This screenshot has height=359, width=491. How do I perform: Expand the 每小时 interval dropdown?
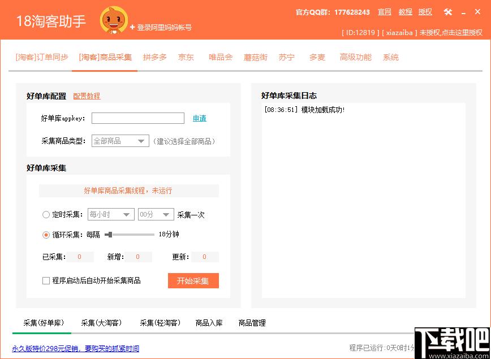pyautogui.click(x=111, y=214)
